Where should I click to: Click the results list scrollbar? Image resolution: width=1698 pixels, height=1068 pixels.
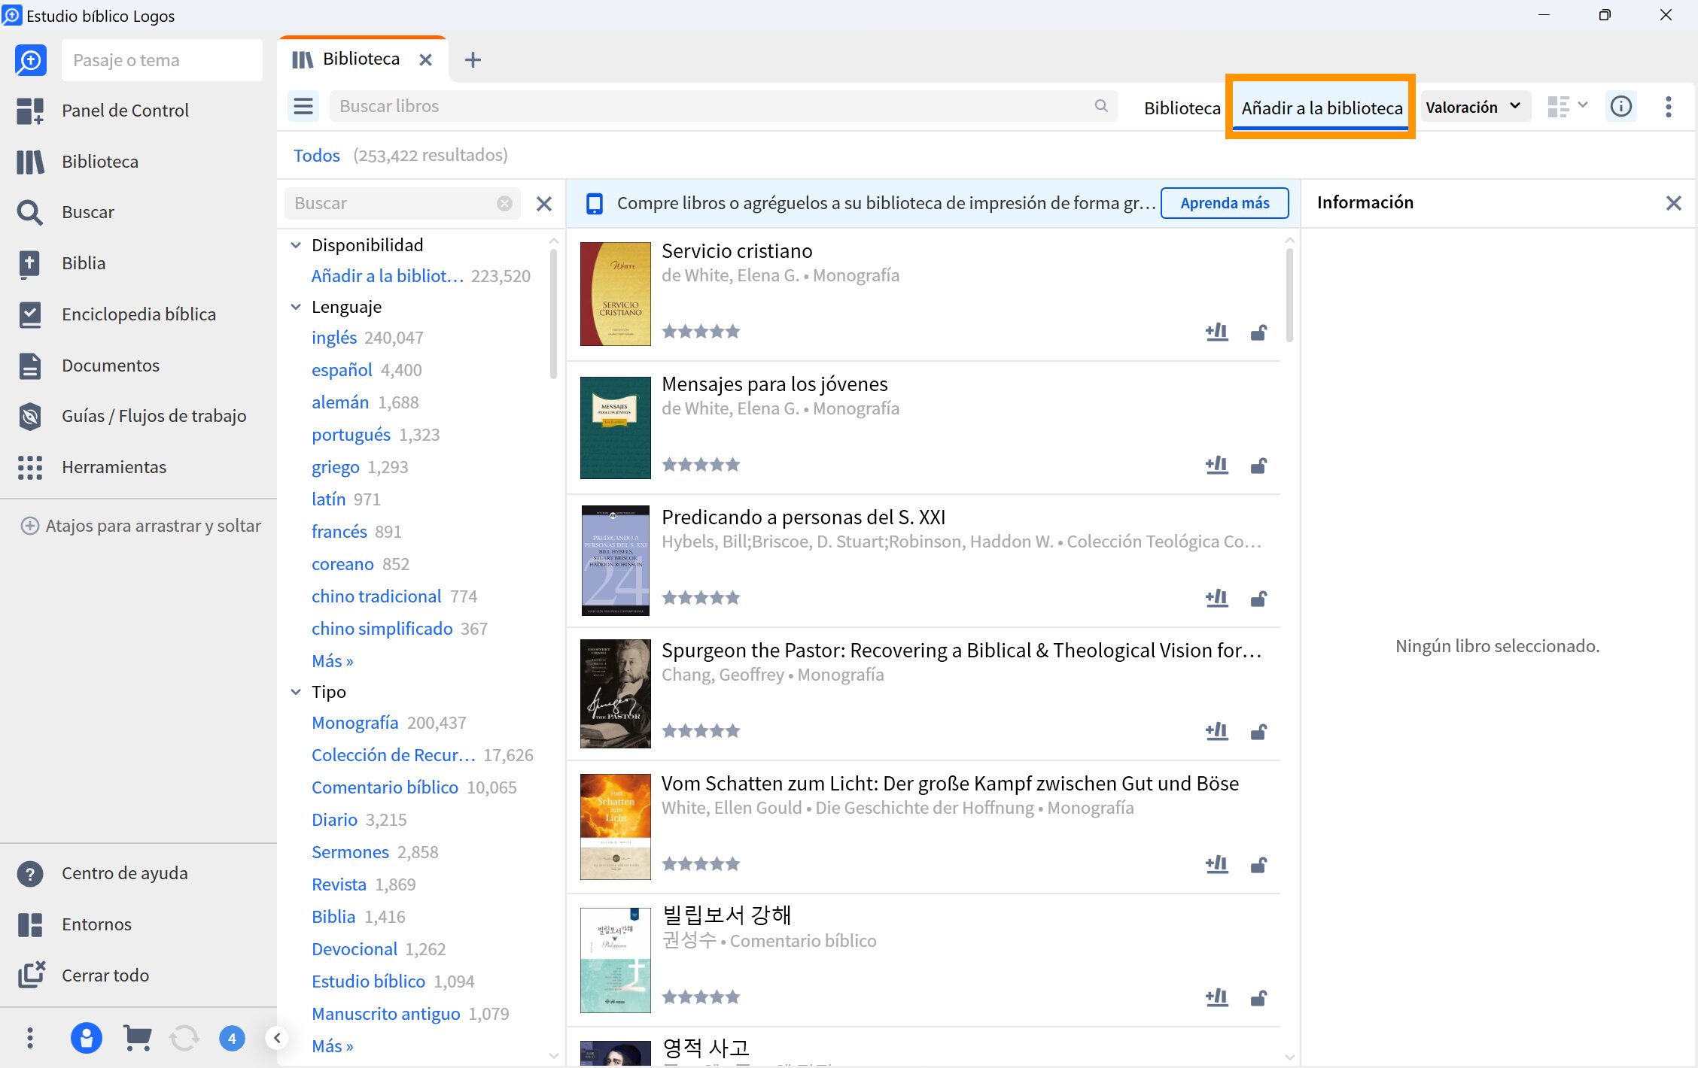coord(1289,296)
